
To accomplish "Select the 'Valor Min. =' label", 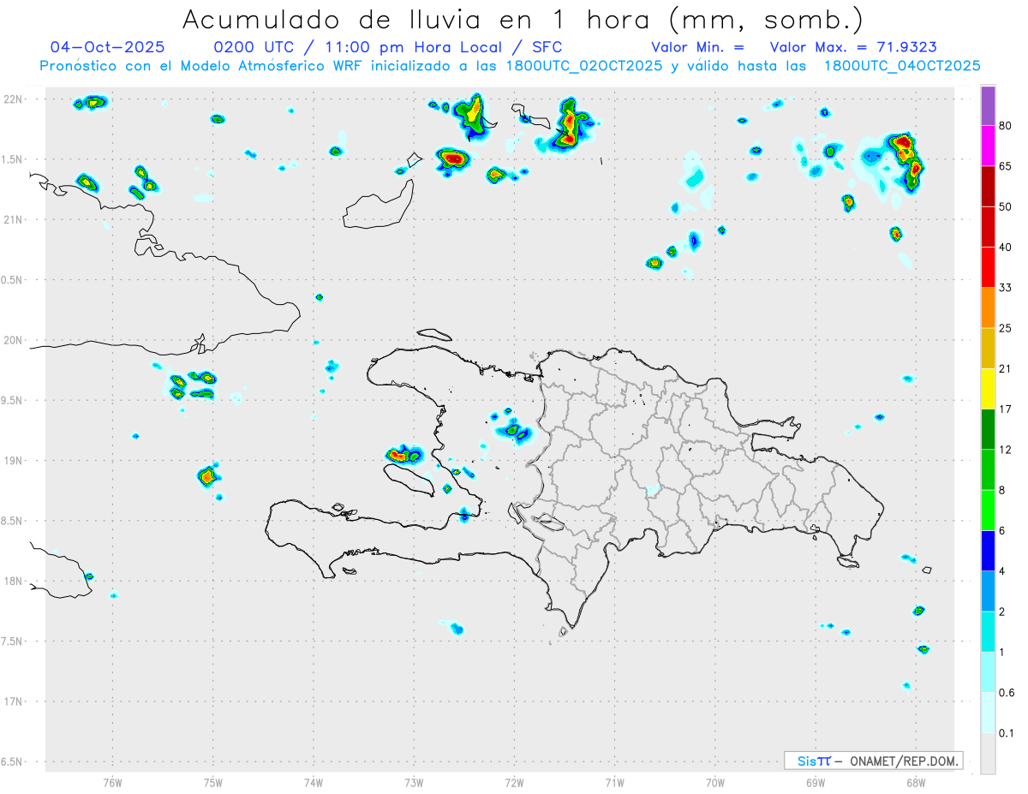I will (697, 47).
